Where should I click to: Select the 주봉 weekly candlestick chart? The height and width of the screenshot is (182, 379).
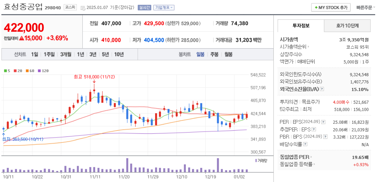click(x=214, y=54)
